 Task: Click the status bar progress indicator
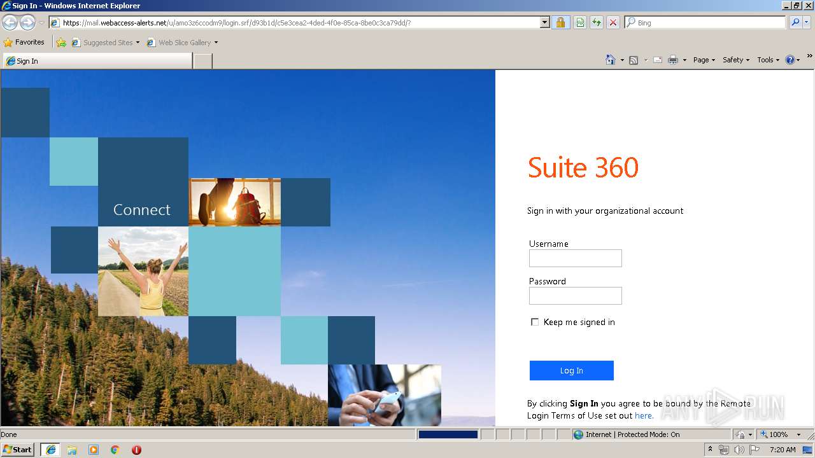click(x=448, y=434)
